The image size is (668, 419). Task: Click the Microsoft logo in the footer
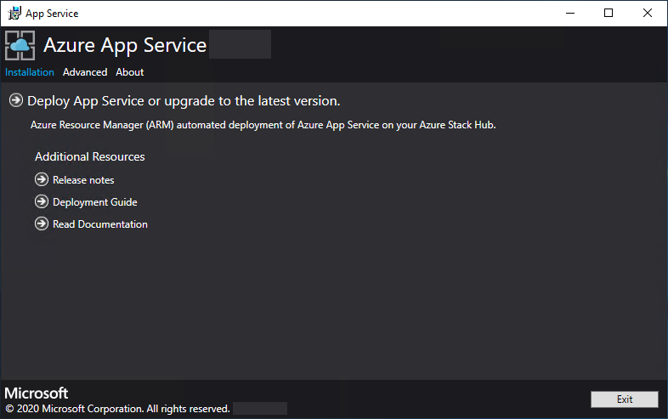point(37,394)
